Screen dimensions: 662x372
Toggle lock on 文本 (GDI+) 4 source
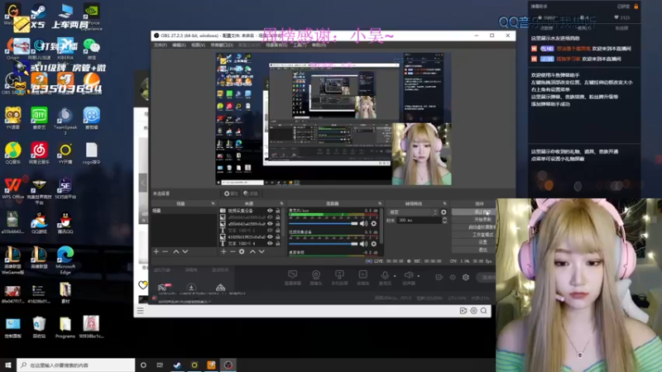click(x=278, y=243)
